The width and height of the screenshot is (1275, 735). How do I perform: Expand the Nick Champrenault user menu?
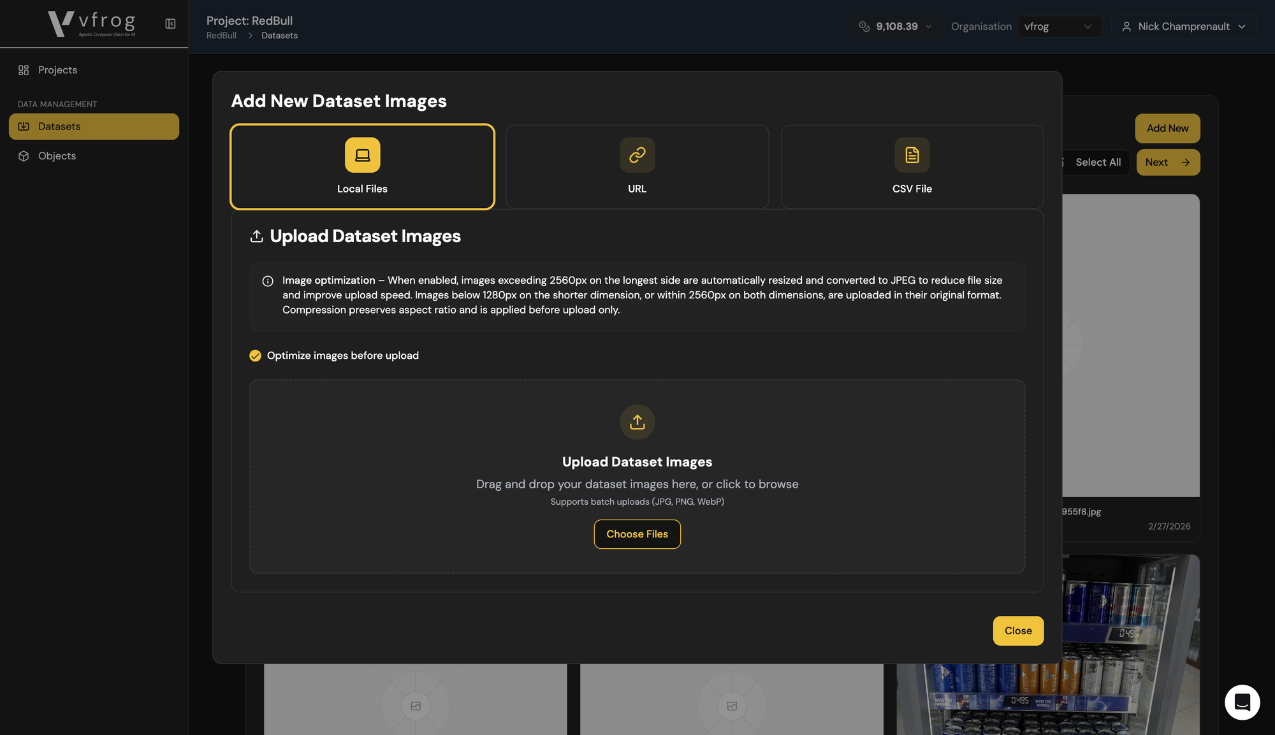click(x=1183, y=26)
